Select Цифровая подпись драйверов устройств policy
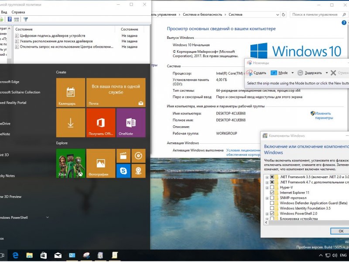Screen dimensions: 349x262 52,36
